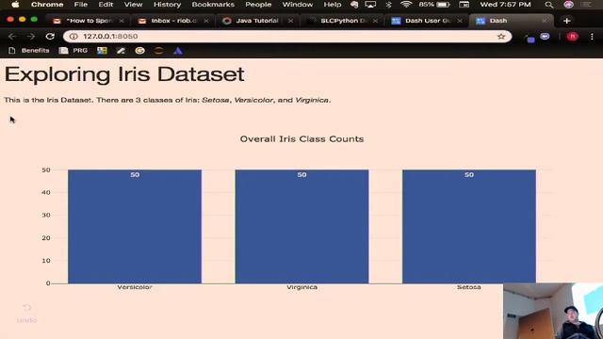Click the Wi-Fi status icon
Image resolution: width=603 pixels, height=339 pixels.
pos(406,5)
